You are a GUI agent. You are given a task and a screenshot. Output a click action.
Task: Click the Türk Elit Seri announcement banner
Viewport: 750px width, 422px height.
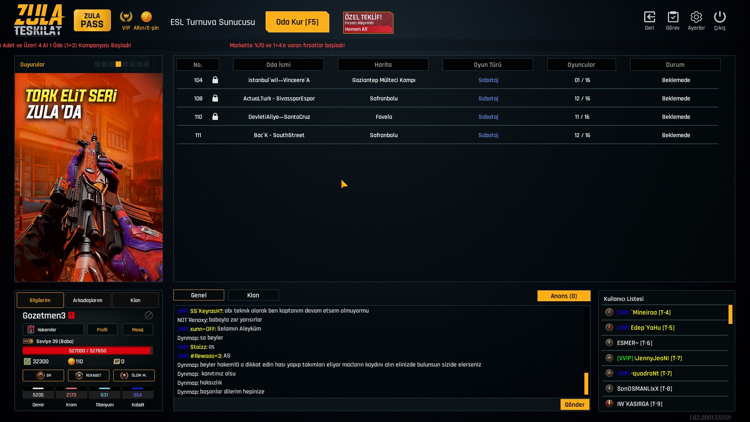(89, 177)
